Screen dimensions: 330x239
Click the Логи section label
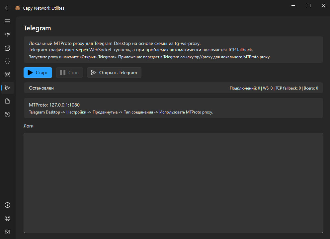coord(29,126)
